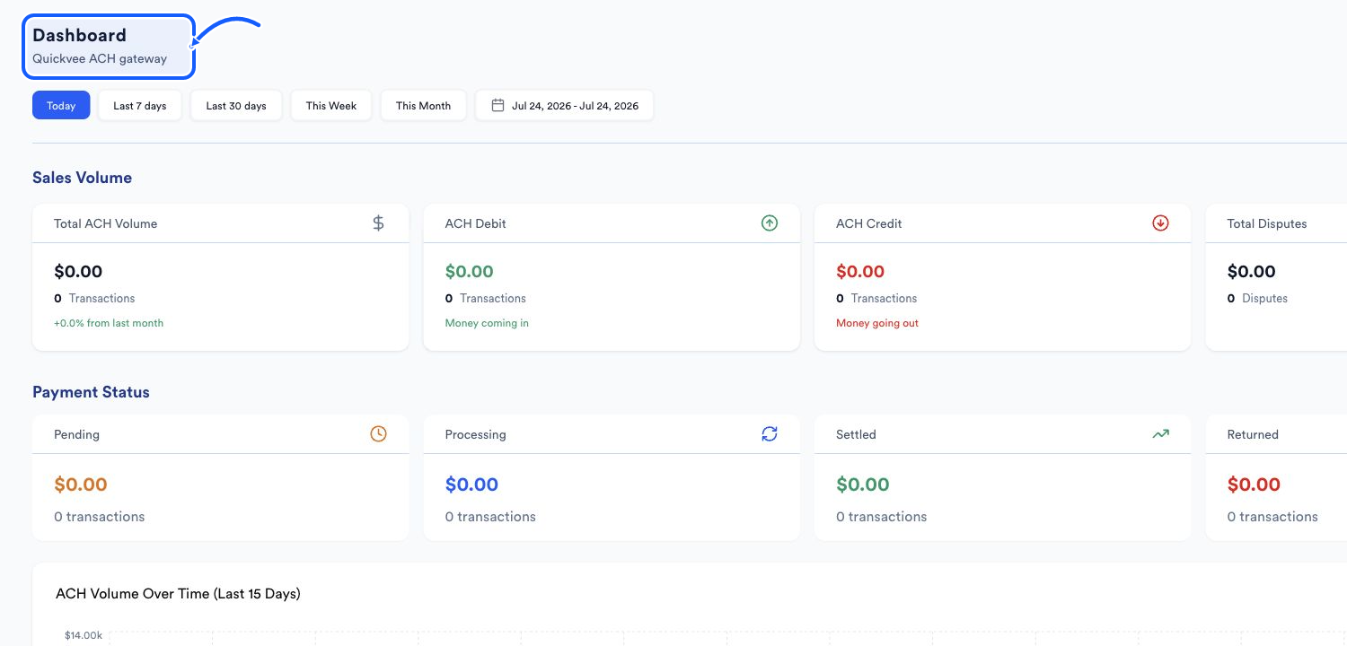Click the green up-arrow ACH Debit icon
Image resolution: width=1347 pixels, height=646 pixels.
(770, 223)
